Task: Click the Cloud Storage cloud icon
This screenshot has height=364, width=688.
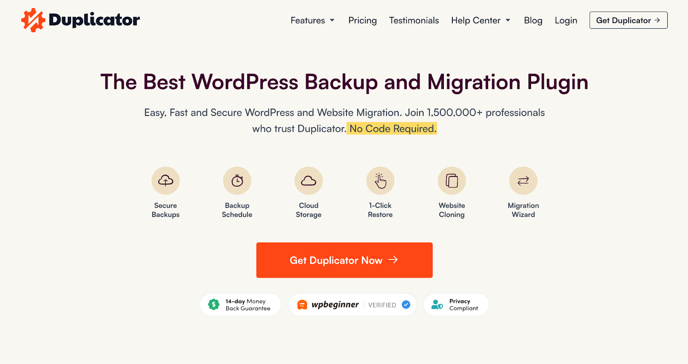Action: [309, 181]
